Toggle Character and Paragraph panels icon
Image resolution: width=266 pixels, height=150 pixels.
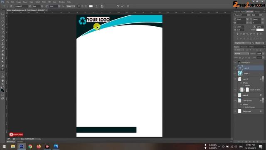(x=102, y=6)
